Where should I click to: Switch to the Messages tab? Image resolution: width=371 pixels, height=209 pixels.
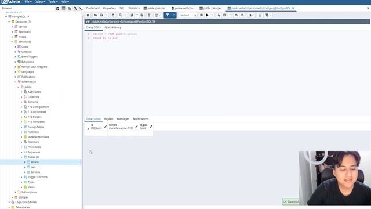(123, 119)
